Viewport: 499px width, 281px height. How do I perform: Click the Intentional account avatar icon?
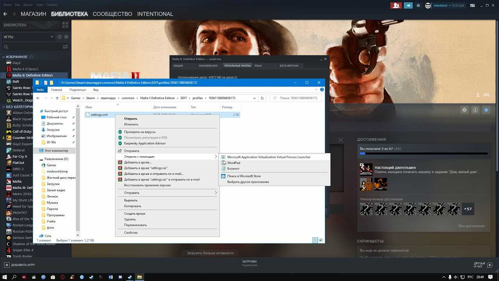pos(428,5)
